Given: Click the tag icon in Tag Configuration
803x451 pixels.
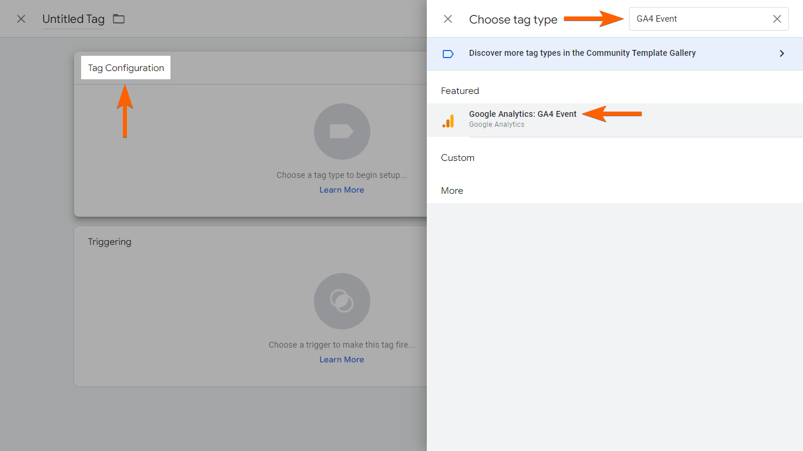Looking at the screenshot, I should pyautogui.click(x=342, y=132).
